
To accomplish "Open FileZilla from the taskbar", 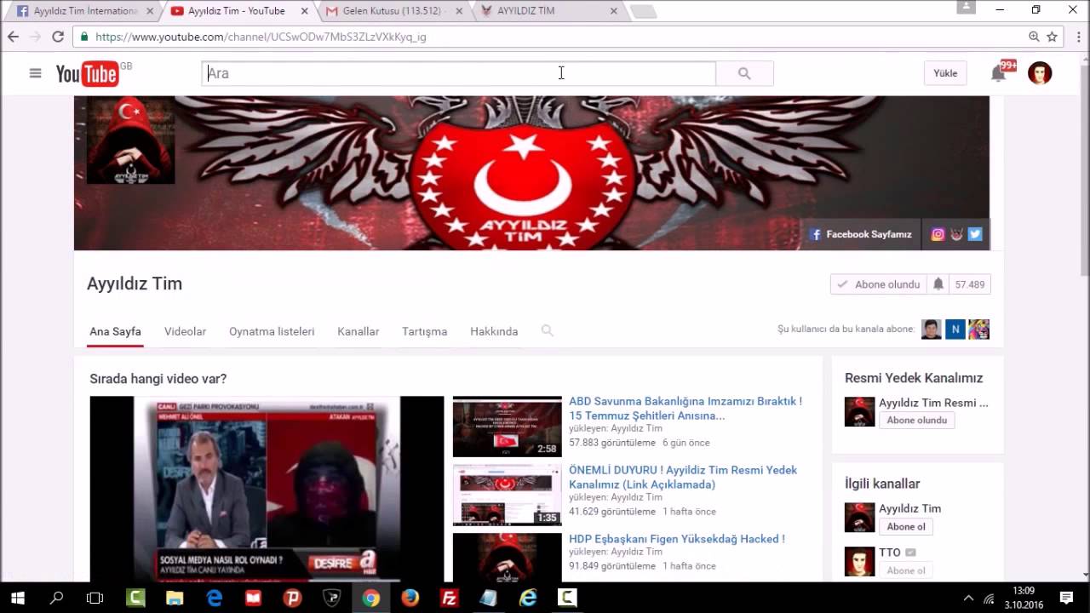I will (x=449, y=598).
